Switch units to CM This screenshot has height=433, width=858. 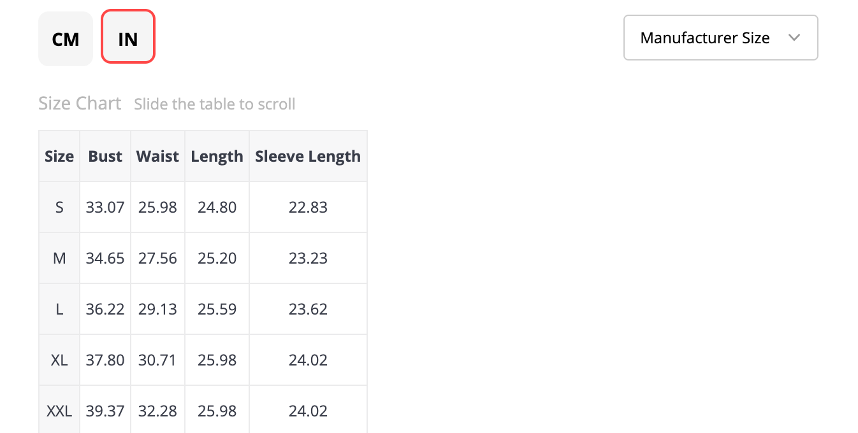point(66,39)
